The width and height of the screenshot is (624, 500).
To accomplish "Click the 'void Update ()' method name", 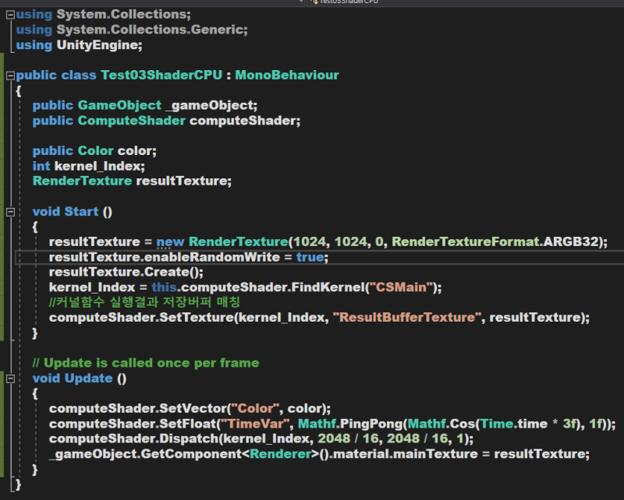I will click(88, 378).
